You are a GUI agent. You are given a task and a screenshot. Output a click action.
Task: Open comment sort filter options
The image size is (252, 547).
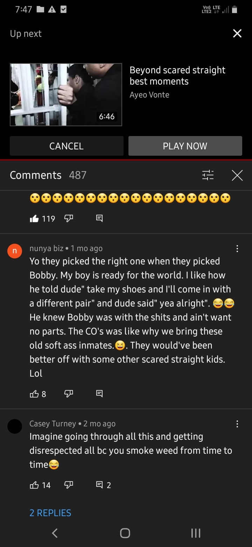tap(208, 175)
